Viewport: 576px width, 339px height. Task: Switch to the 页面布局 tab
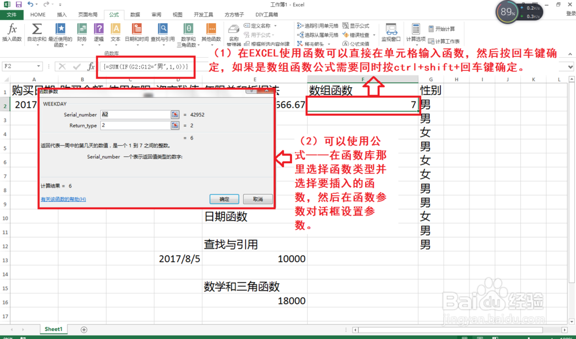[88, 15]
